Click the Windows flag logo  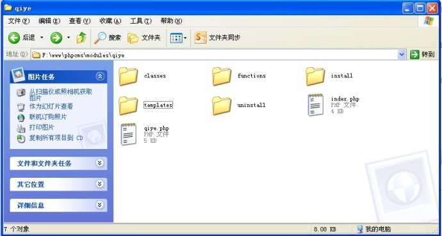(x=429, y=21)
